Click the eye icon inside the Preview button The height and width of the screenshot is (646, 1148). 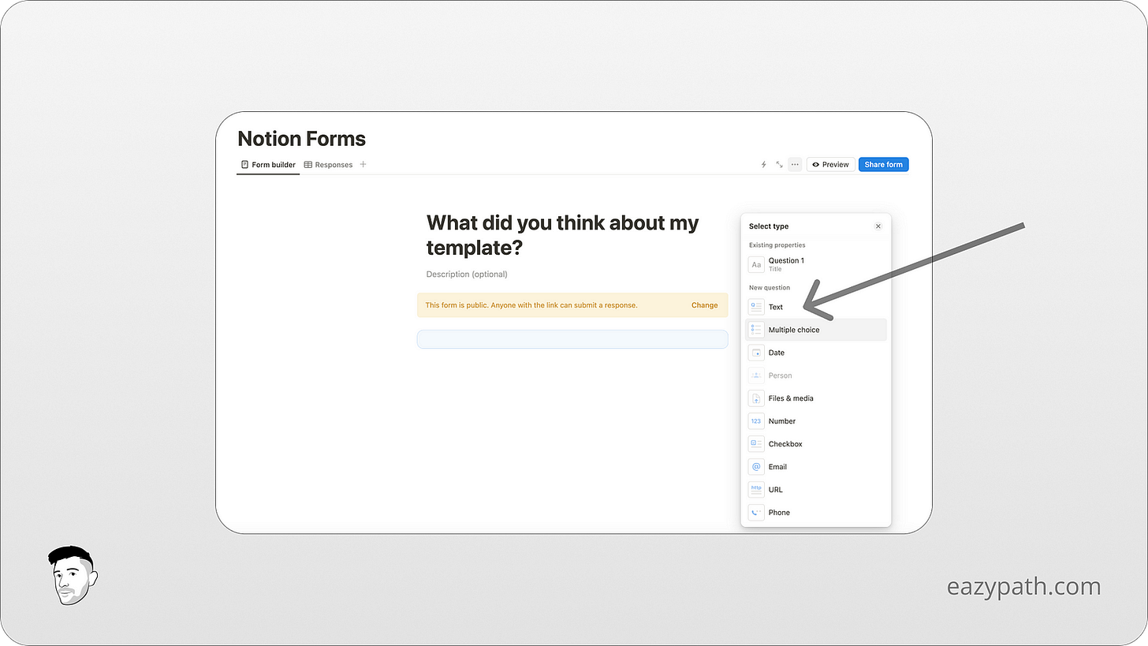point(816,165)
